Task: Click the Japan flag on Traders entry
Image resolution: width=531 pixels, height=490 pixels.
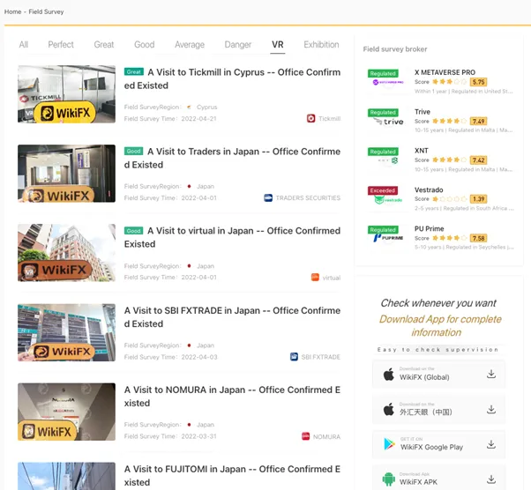Action: click(189, 187)
